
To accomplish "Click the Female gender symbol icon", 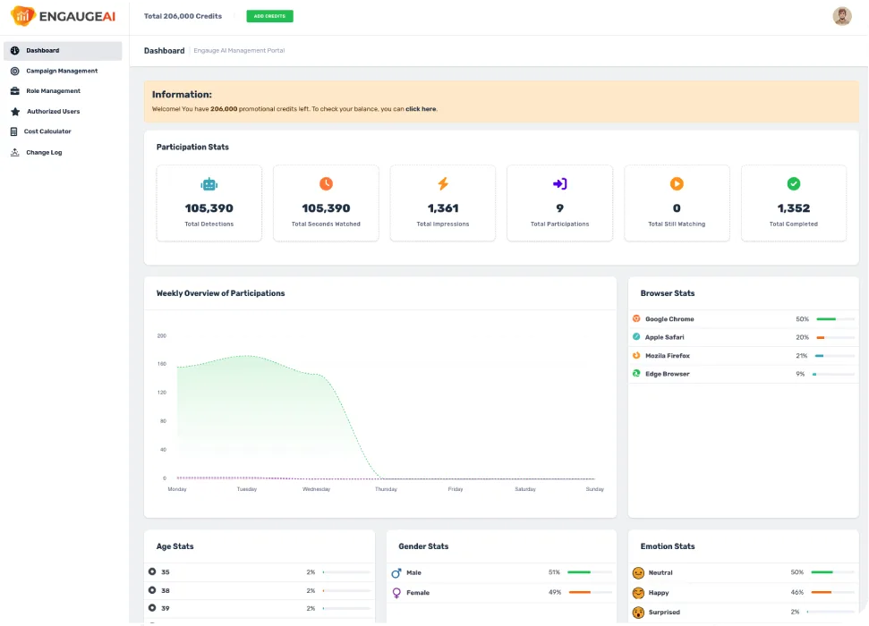I will click(396, 593).
